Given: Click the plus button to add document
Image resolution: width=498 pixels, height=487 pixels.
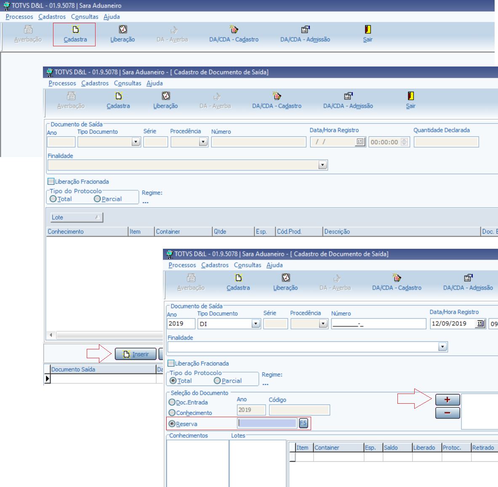Looking at the screenshot, I should pyautogui.click(x=447, y=399).
